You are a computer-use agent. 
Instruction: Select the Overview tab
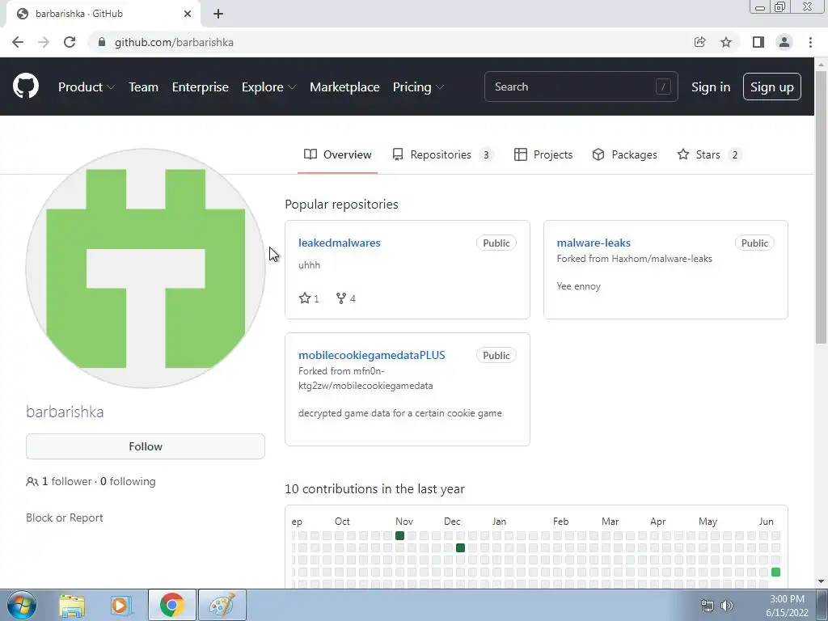[337, 154]
